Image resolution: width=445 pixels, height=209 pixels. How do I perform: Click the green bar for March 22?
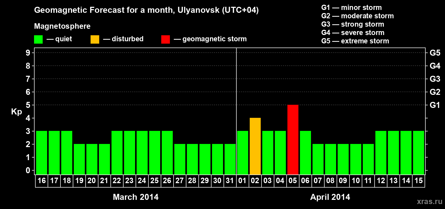(117, 153)
